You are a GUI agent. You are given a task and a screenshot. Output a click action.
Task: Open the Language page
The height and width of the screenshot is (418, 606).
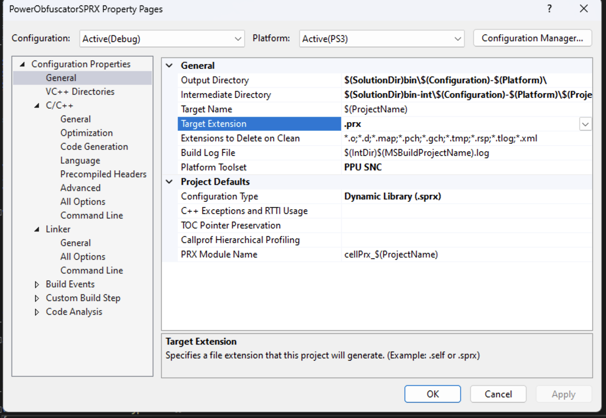point(80,160)
